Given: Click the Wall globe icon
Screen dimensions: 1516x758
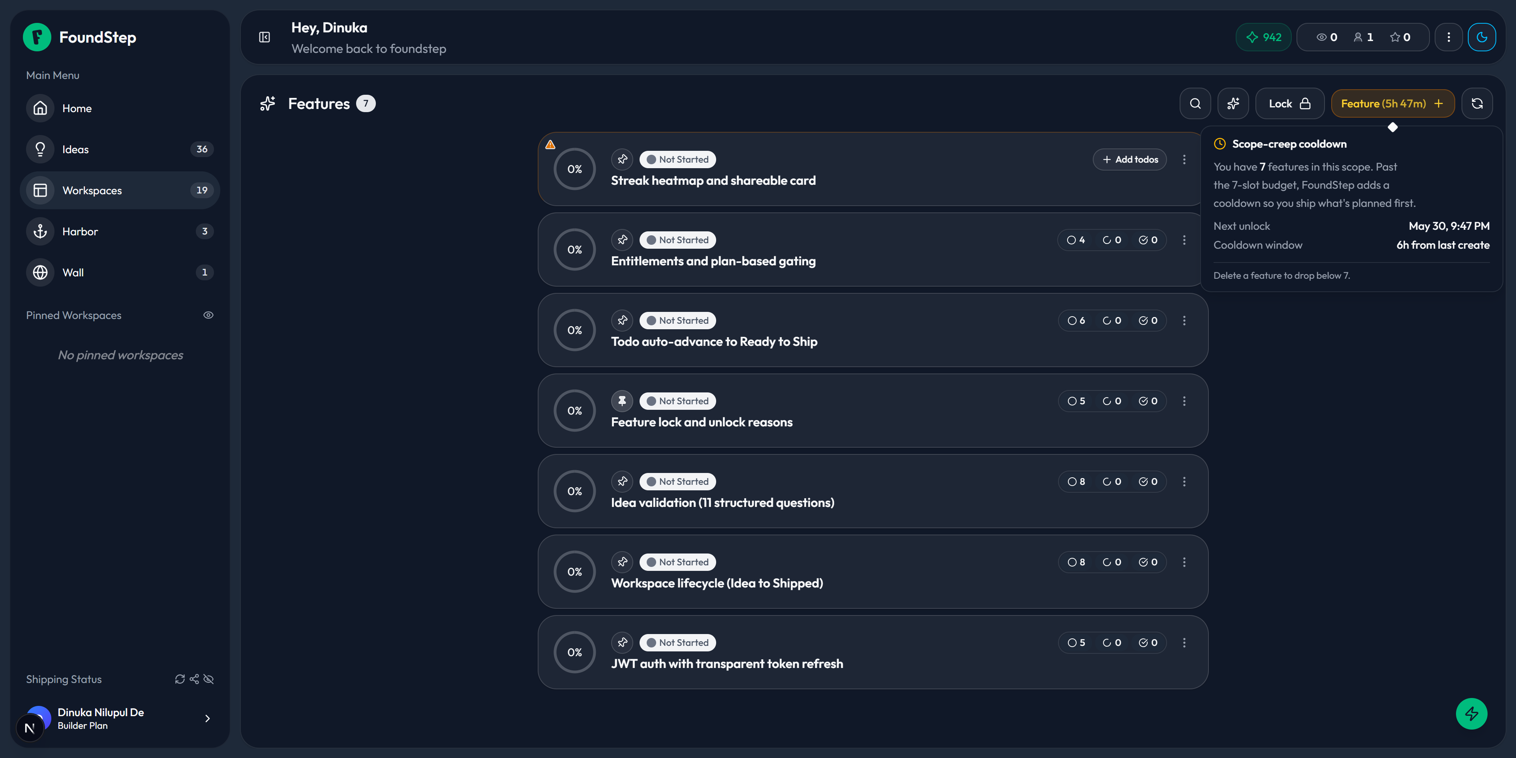Looking at the screenshot, I should point(40,272).
